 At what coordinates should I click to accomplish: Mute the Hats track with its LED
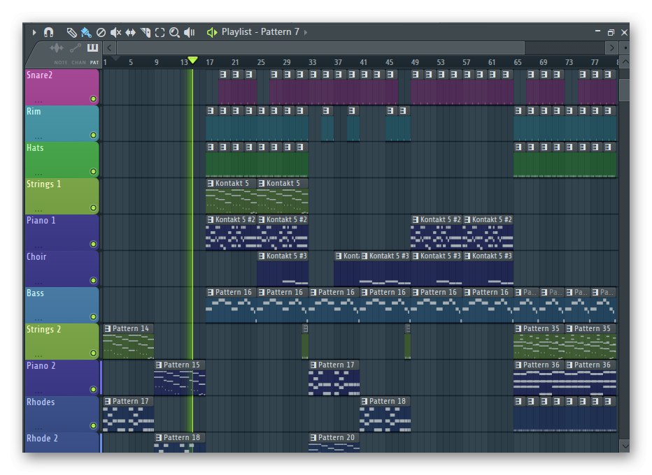(x=93, y=171)
